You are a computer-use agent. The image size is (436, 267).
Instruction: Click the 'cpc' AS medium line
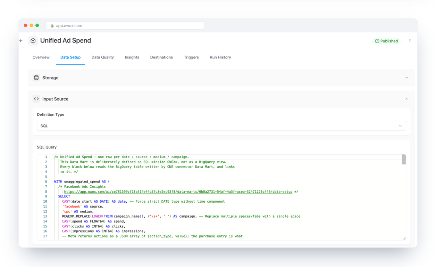[x=78, y=211]
